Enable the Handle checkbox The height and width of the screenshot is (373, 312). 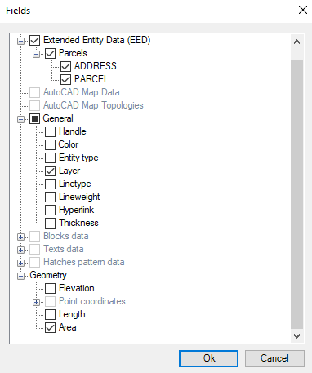[51, 131]
